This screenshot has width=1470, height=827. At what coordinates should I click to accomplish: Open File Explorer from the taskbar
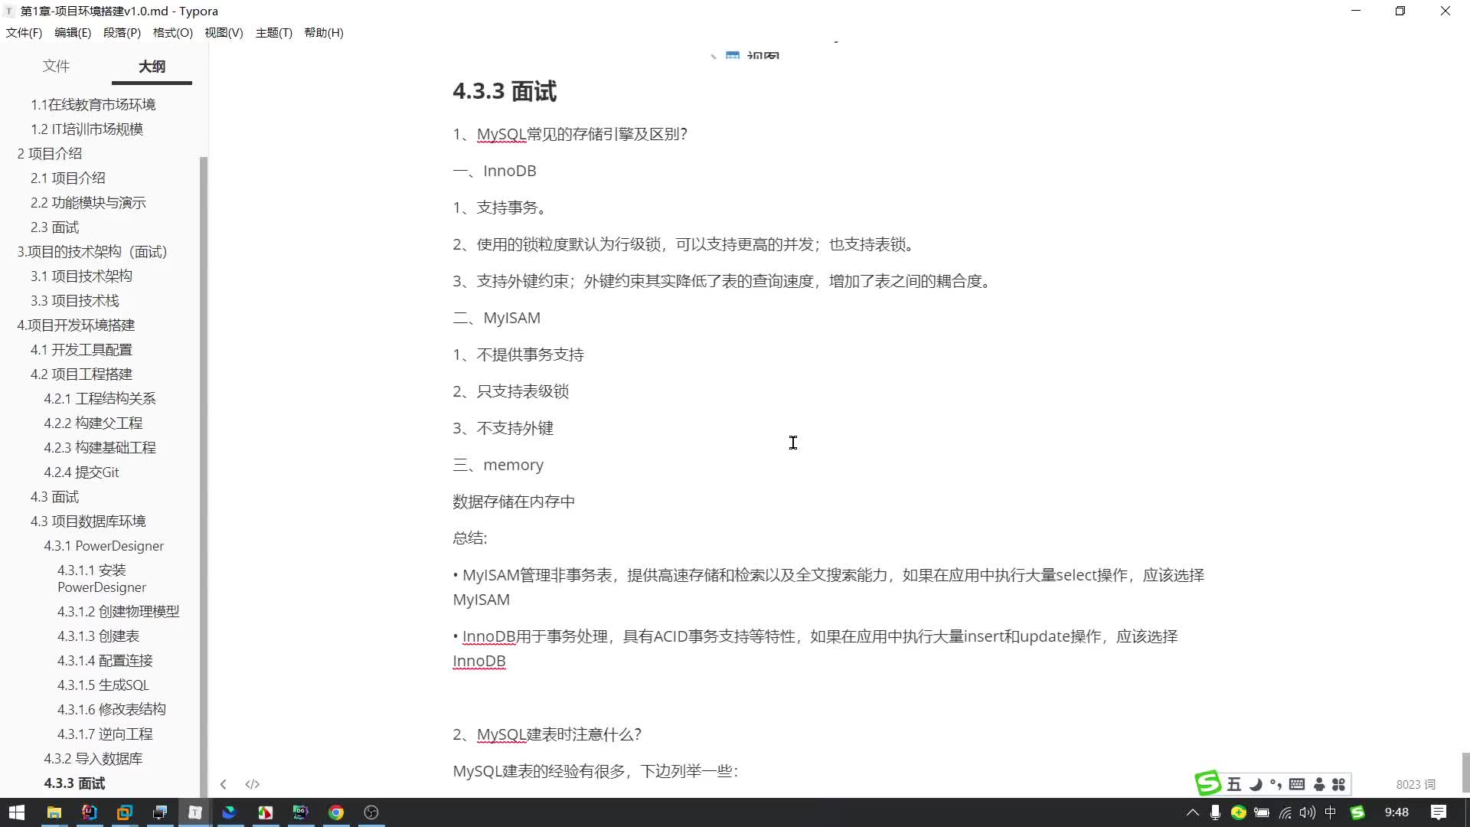(x=54, y=812)
